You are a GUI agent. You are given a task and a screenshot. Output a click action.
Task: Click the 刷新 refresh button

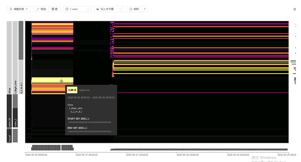134,9
